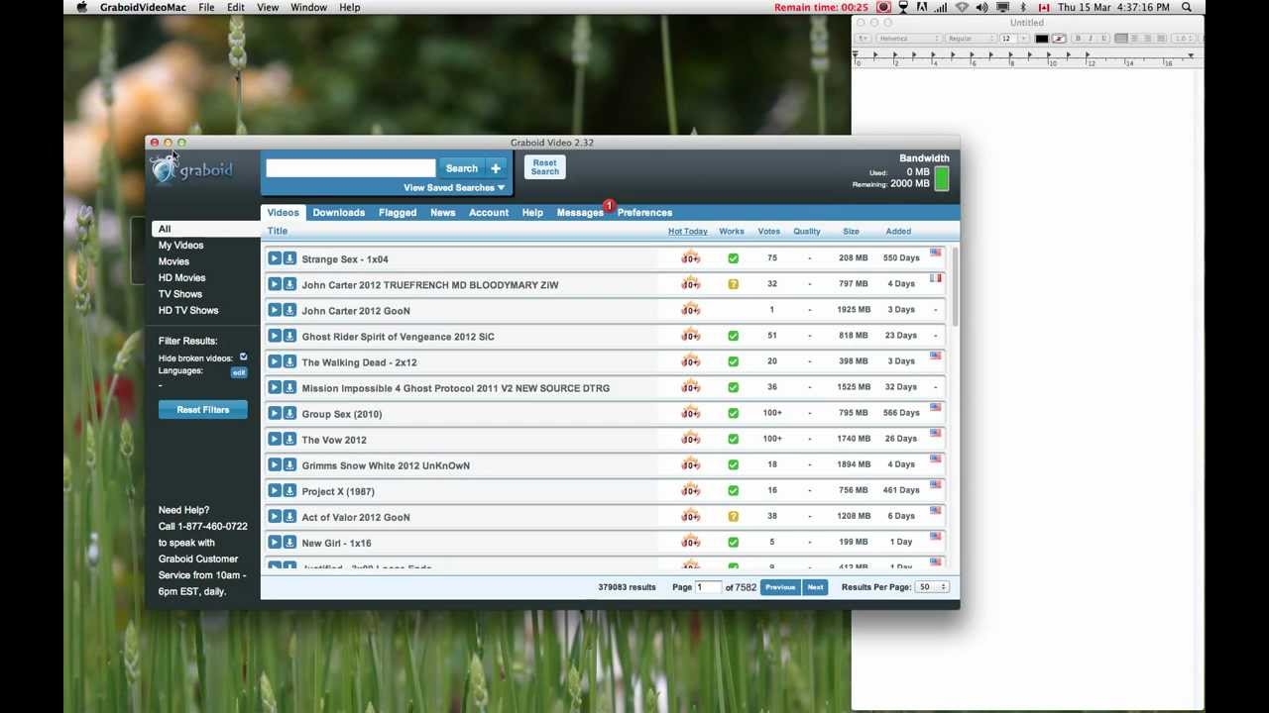The image size is (1269, 713).
Task: Open Results Per Page dropdown
Action: [932, 587]
